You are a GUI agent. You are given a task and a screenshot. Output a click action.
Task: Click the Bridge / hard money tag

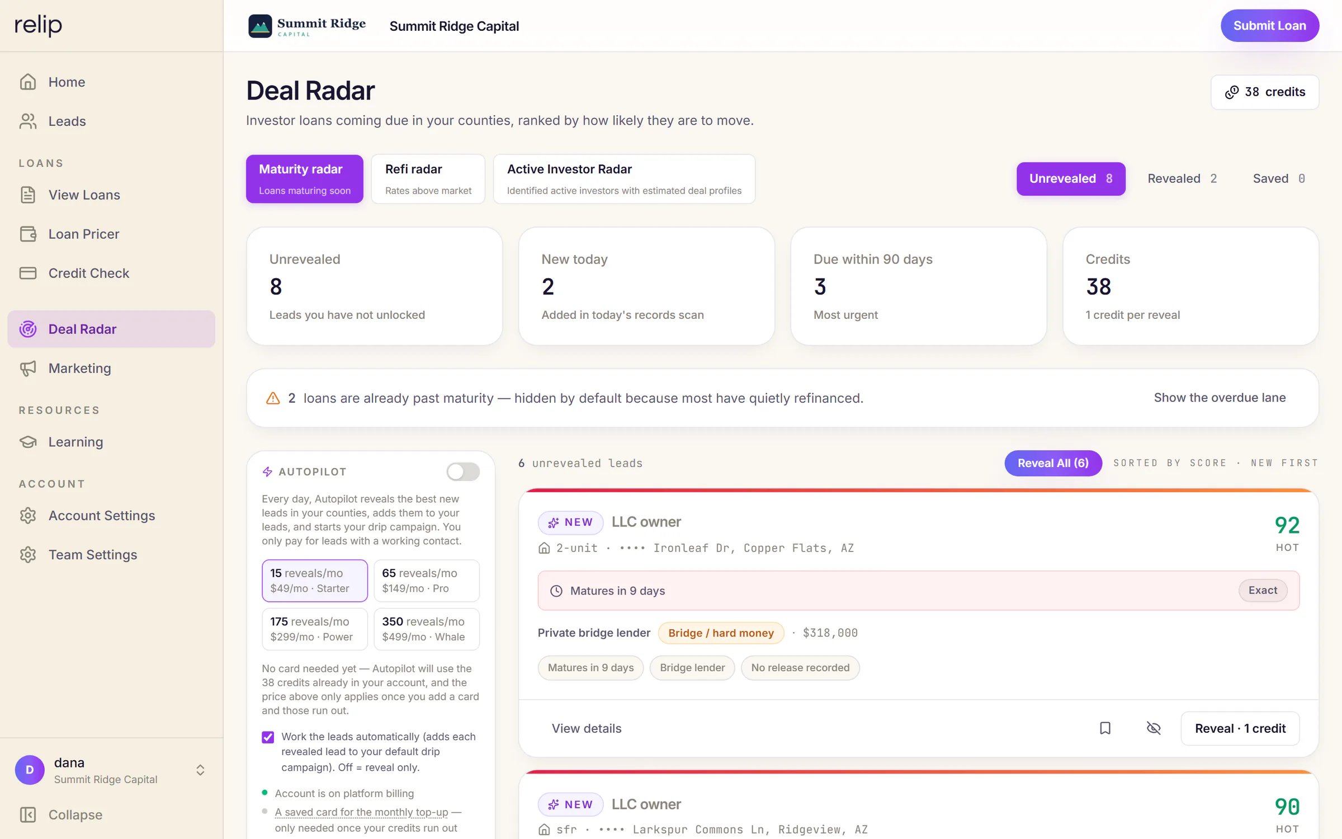click(x=721, y=633)
